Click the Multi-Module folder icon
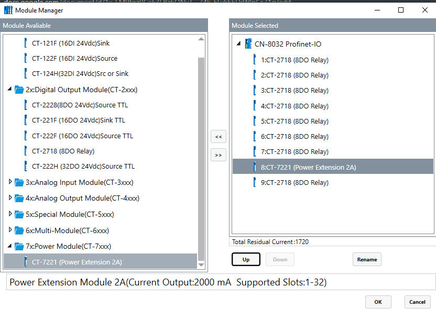This screenshot has width=436, height=309. tap(19, 230)
